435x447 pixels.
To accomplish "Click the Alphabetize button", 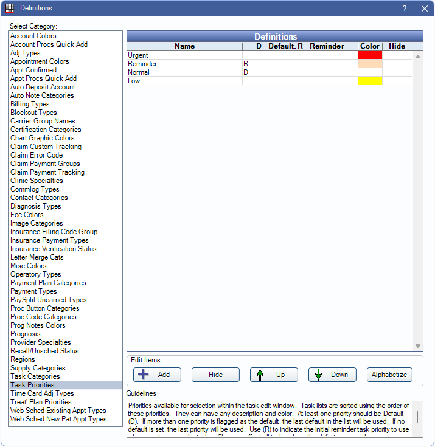I will tap(390, 375).
